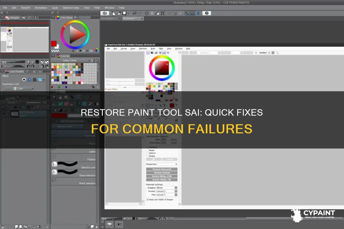This screenshot has height=229, width=344.
Task: Select the Border effect circle icon
Action: 24,79
